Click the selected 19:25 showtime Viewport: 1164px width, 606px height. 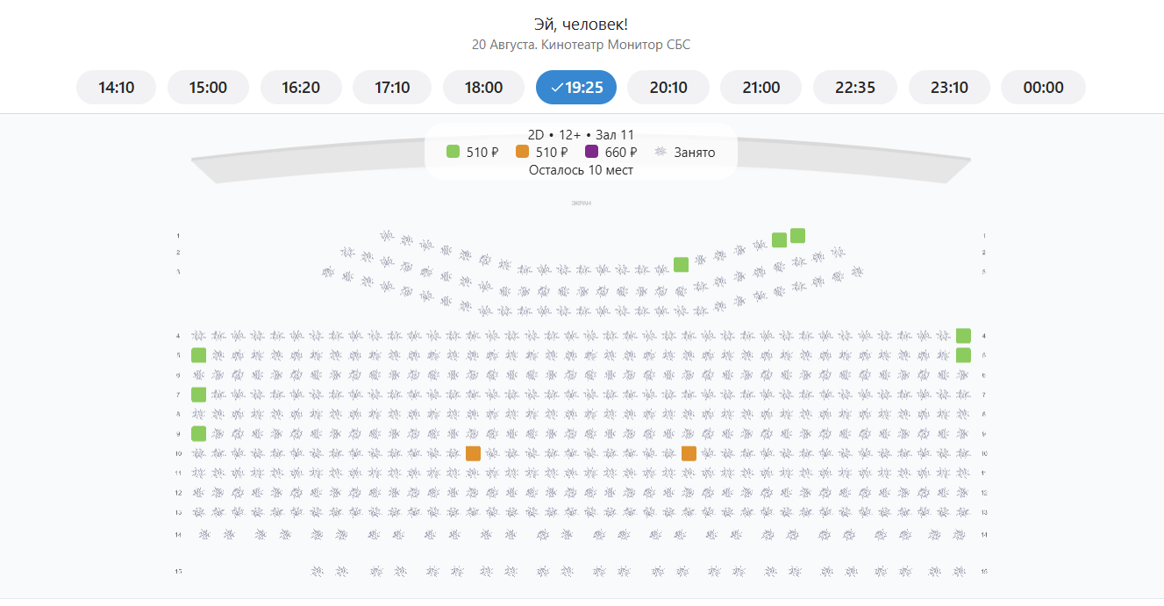pos(576,88)
